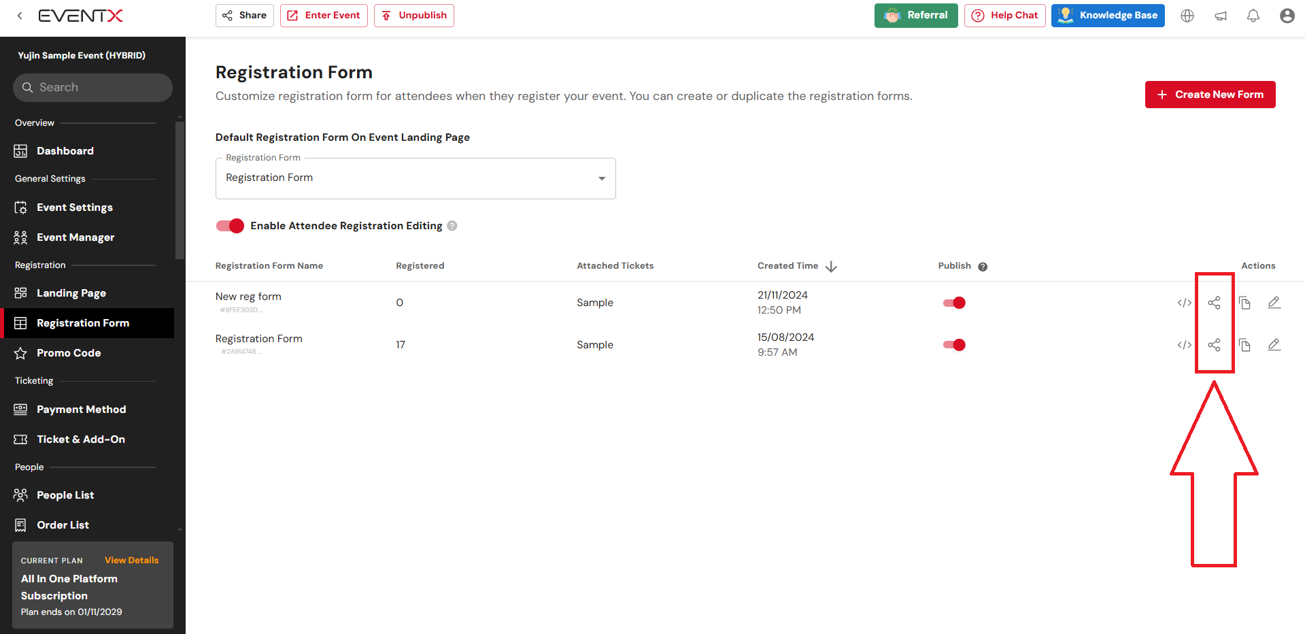Open Ticket & Add-On in the sidebar
Viewport: 1305px width, 634px height.
(88, 439)
